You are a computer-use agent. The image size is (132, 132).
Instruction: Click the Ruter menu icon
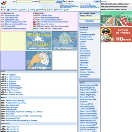(x=48, y=10)
